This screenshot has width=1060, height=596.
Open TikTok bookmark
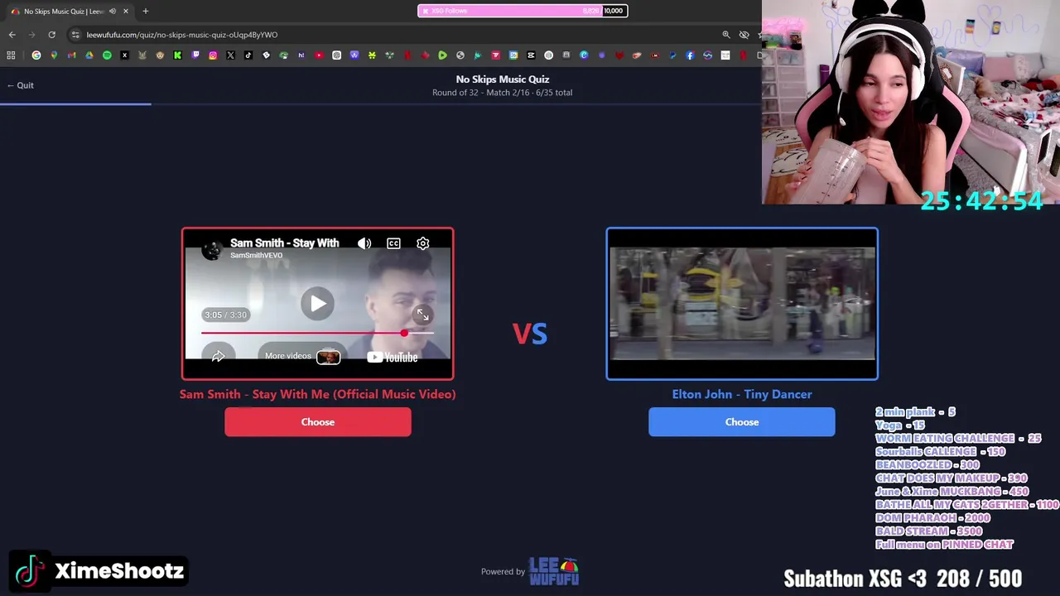(x=248, y=55)
